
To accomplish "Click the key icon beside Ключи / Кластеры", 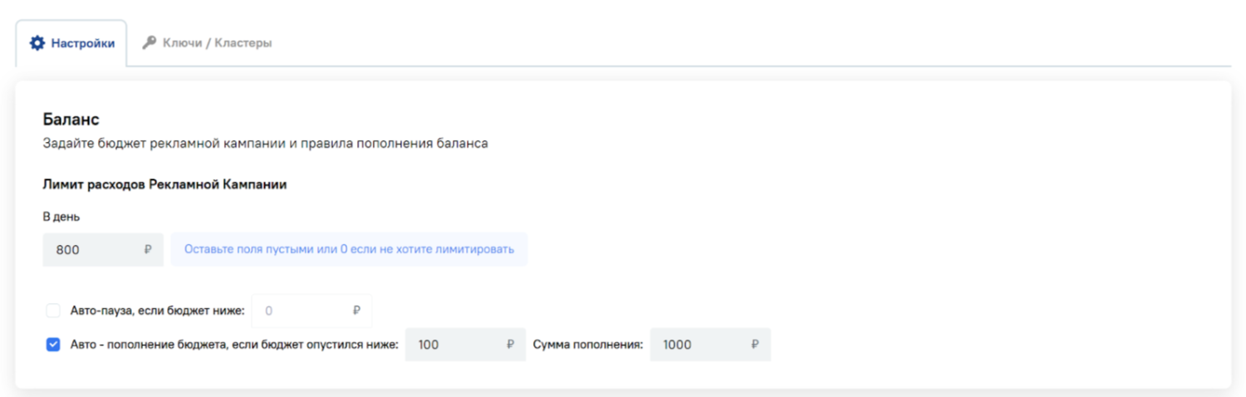I will click(150, 42).
